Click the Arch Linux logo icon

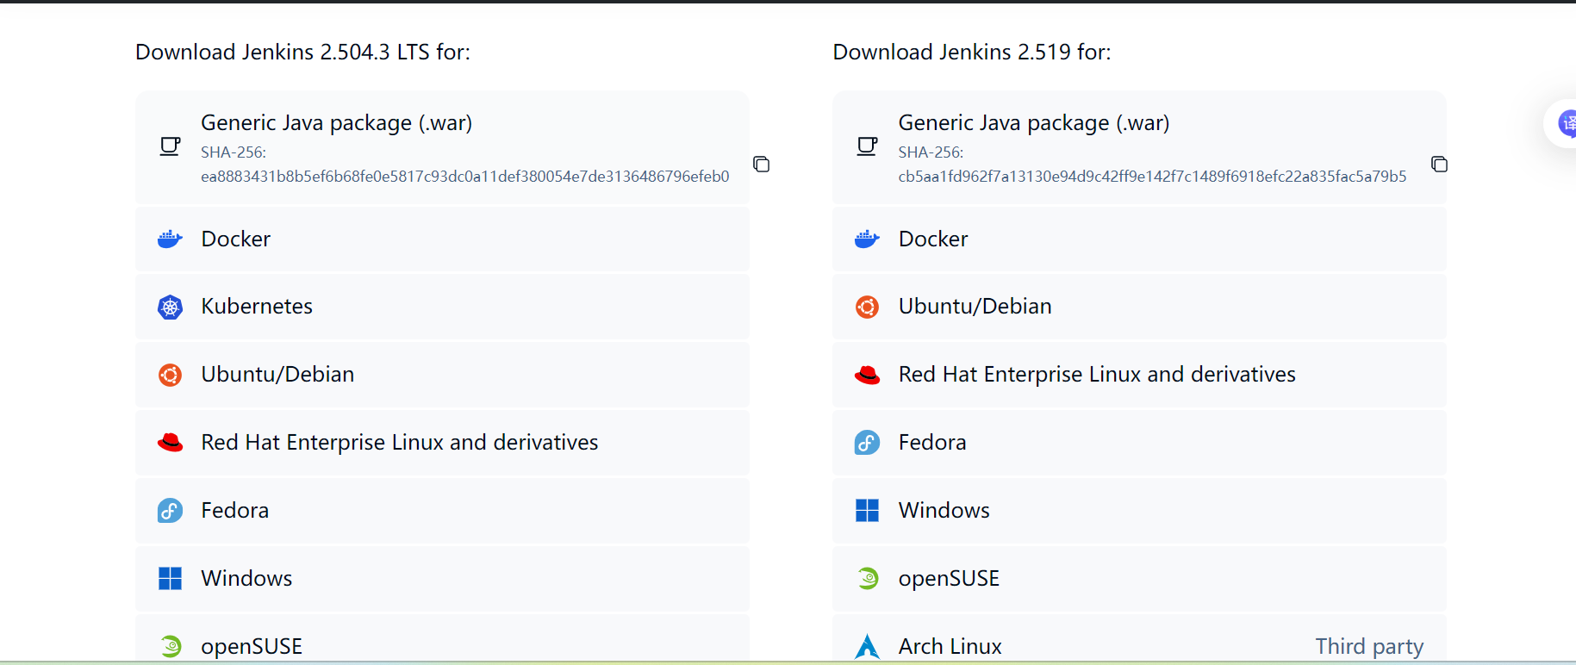867,646
